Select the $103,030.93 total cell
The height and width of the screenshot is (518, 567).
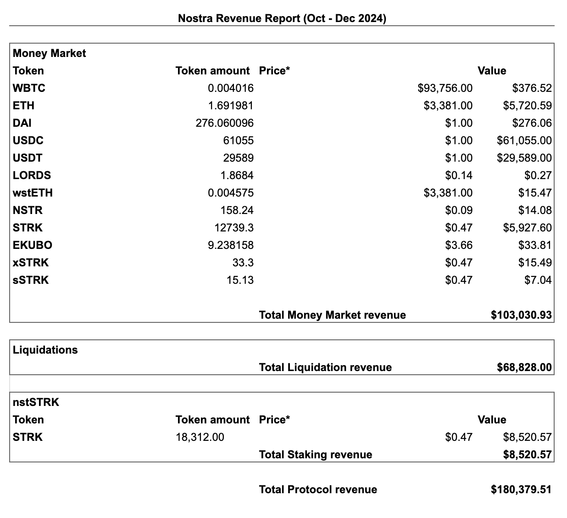521,315
